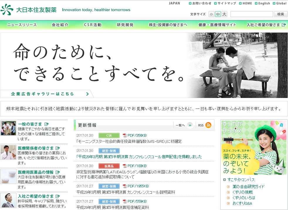Viewport: 288px width, 210px height.
Task: Click orange bullet beside くすりの挑戦
Action: [228, 192]
